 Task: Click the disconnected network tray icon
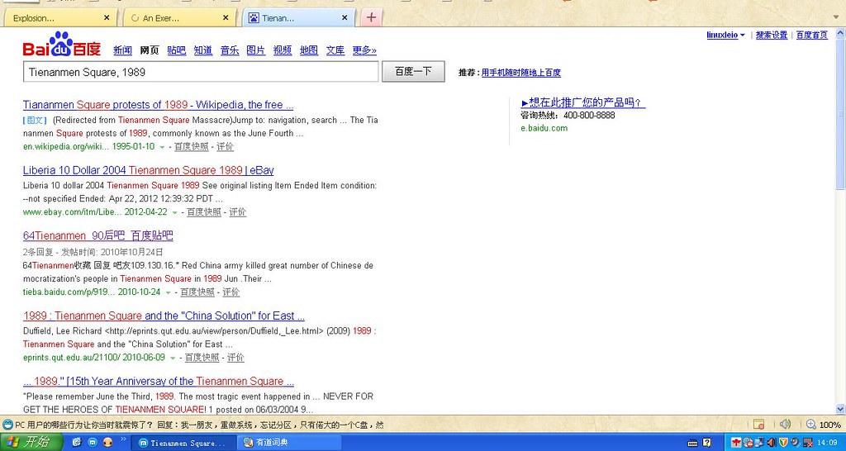[808, 443]
